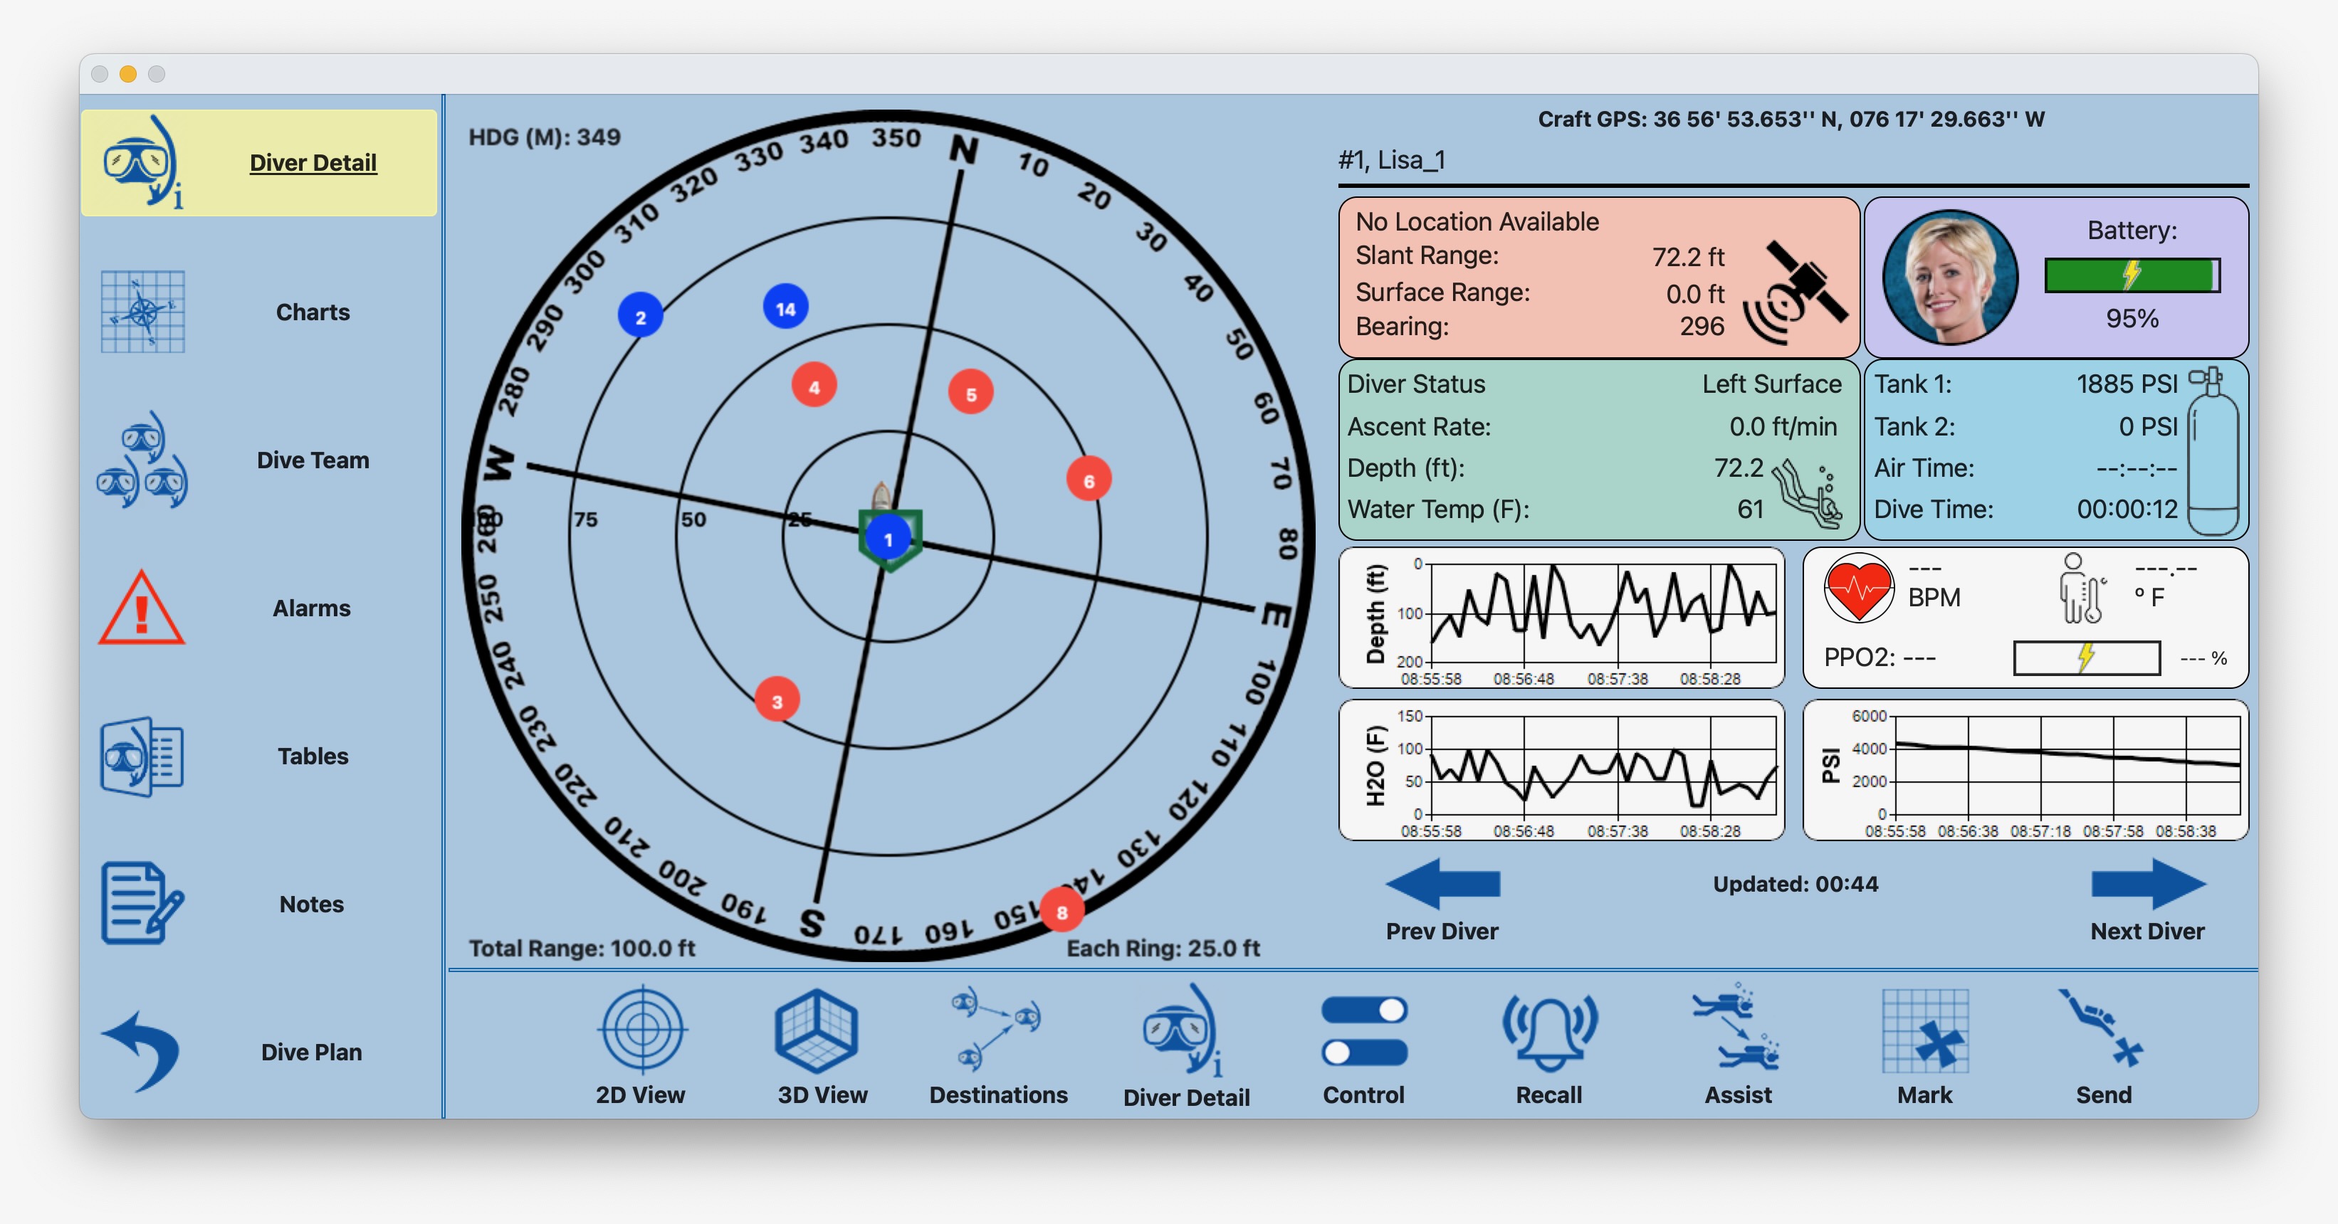This screenshot has height=1224, width=2338.
Task: Switch to 2D View
Action: point(641,1046)
